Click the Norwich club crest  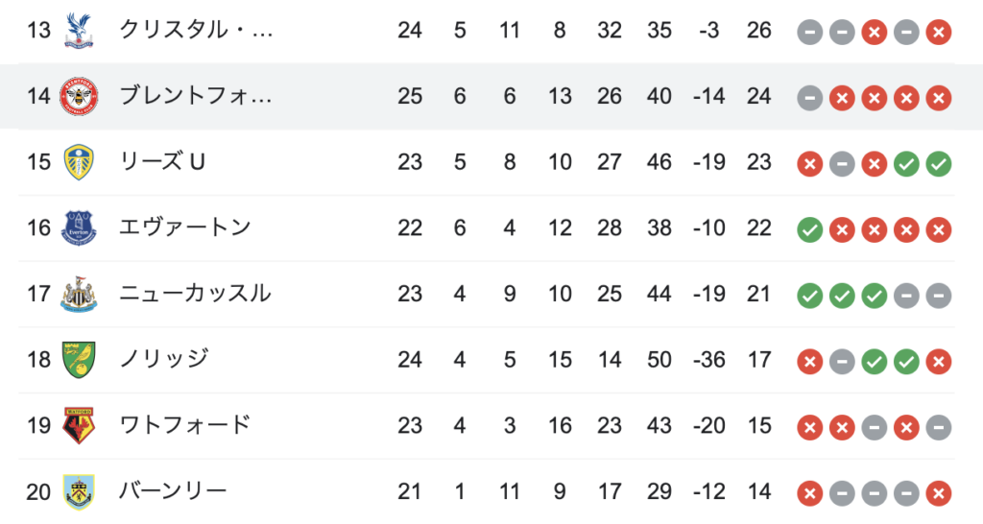[79, 359]
